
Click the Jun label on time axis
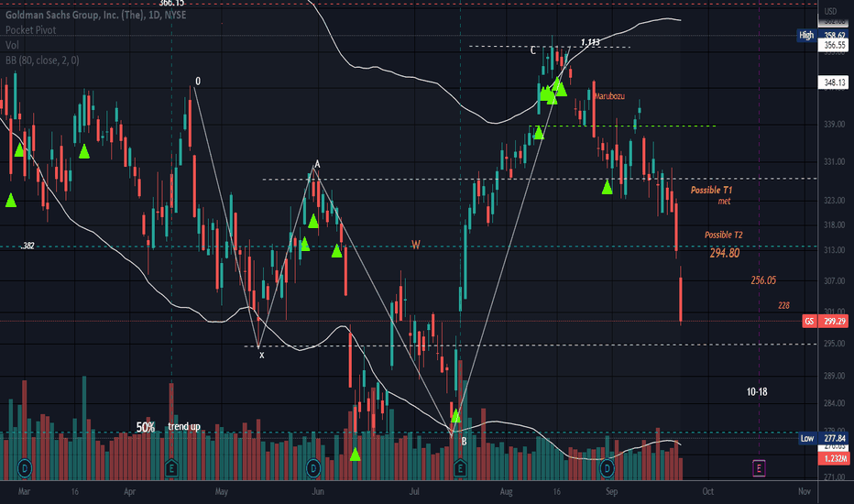[318, 491]
